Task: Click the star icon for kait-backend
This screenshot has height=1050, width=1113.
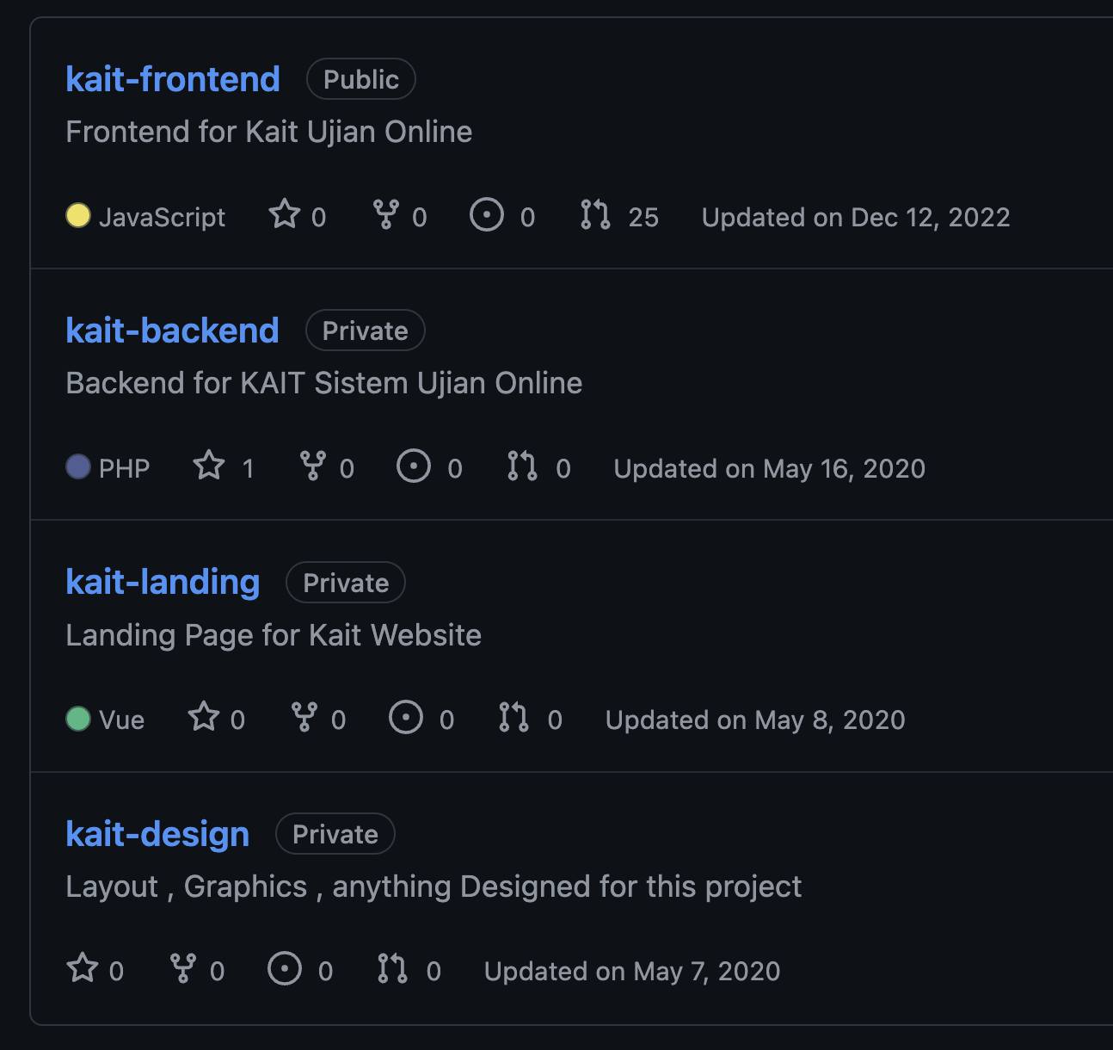Action: [x=209, y=466]
